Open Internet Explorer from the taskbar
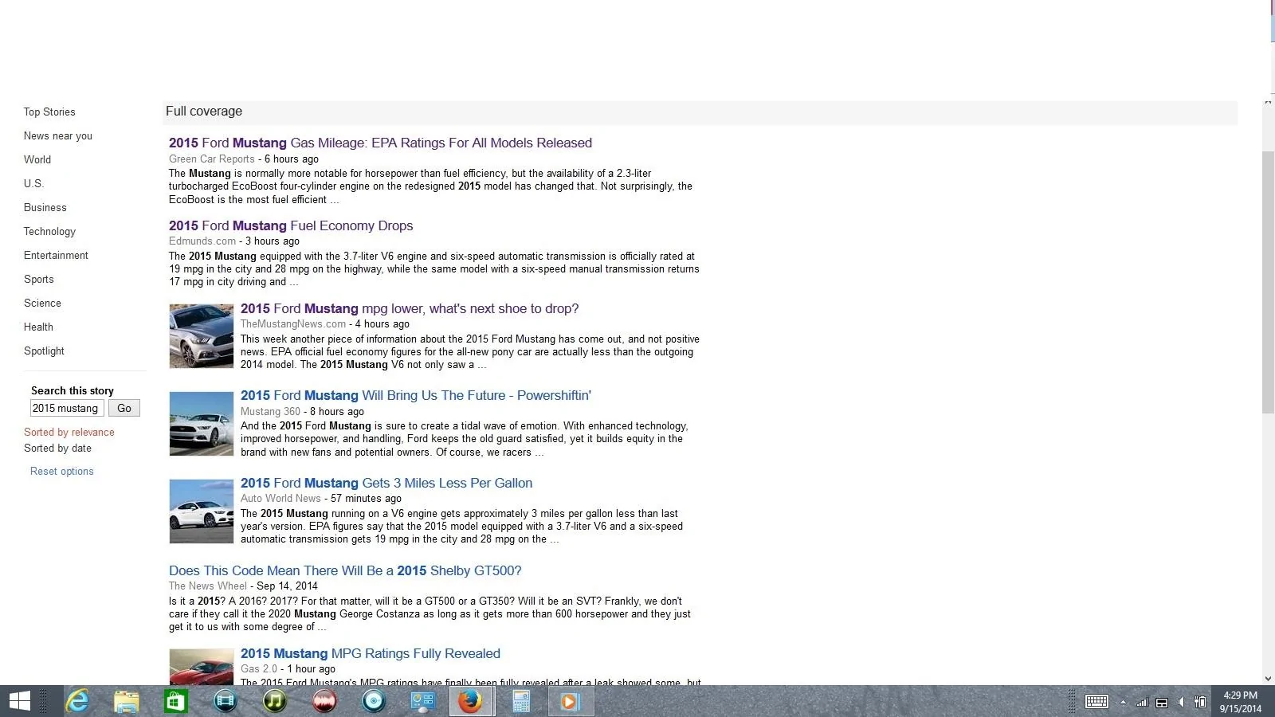 click(x=76, y=701)
